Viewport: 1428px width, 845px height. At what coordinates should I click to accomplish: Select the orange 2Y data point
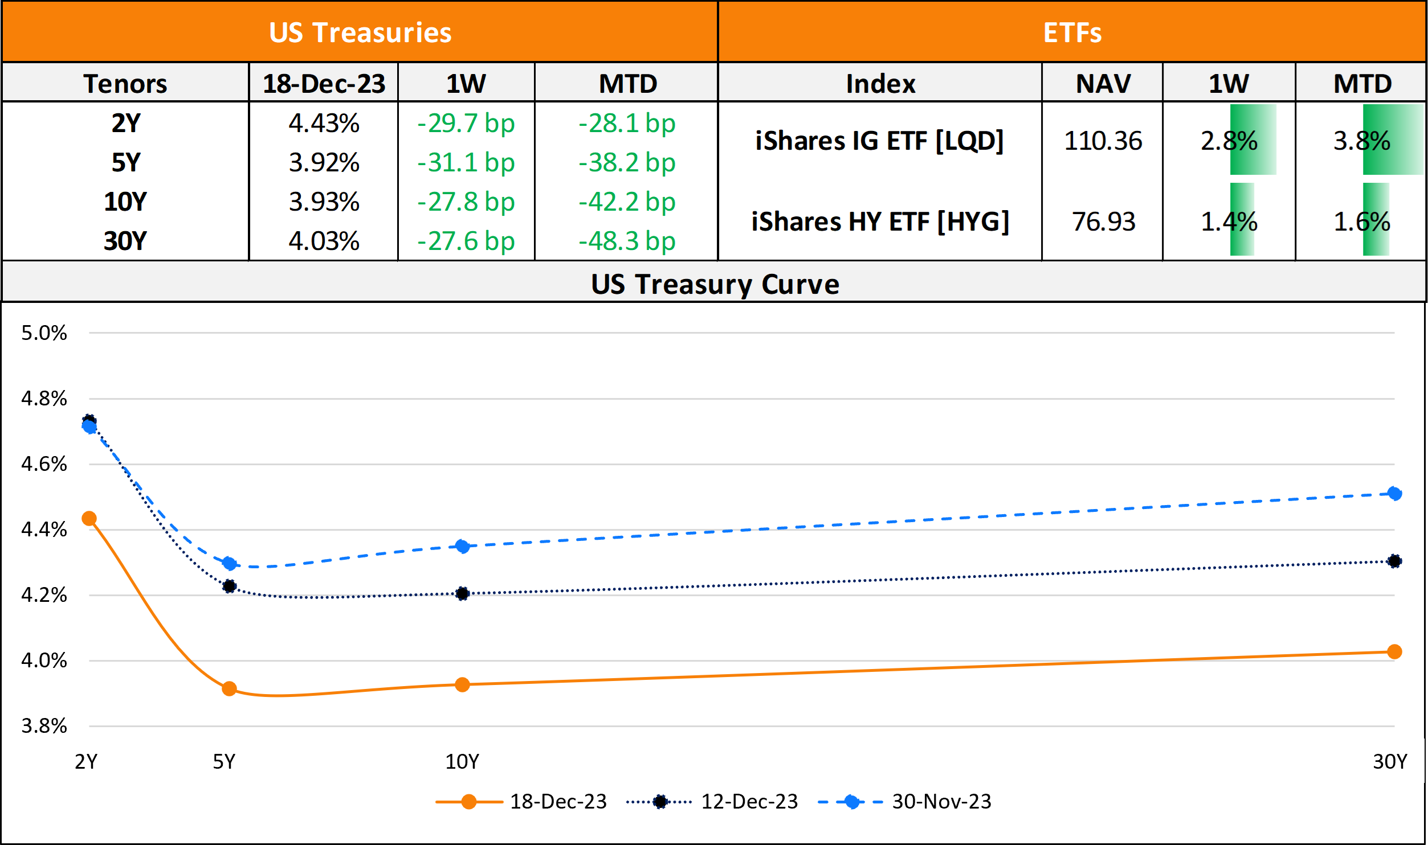tap(89, 518)
